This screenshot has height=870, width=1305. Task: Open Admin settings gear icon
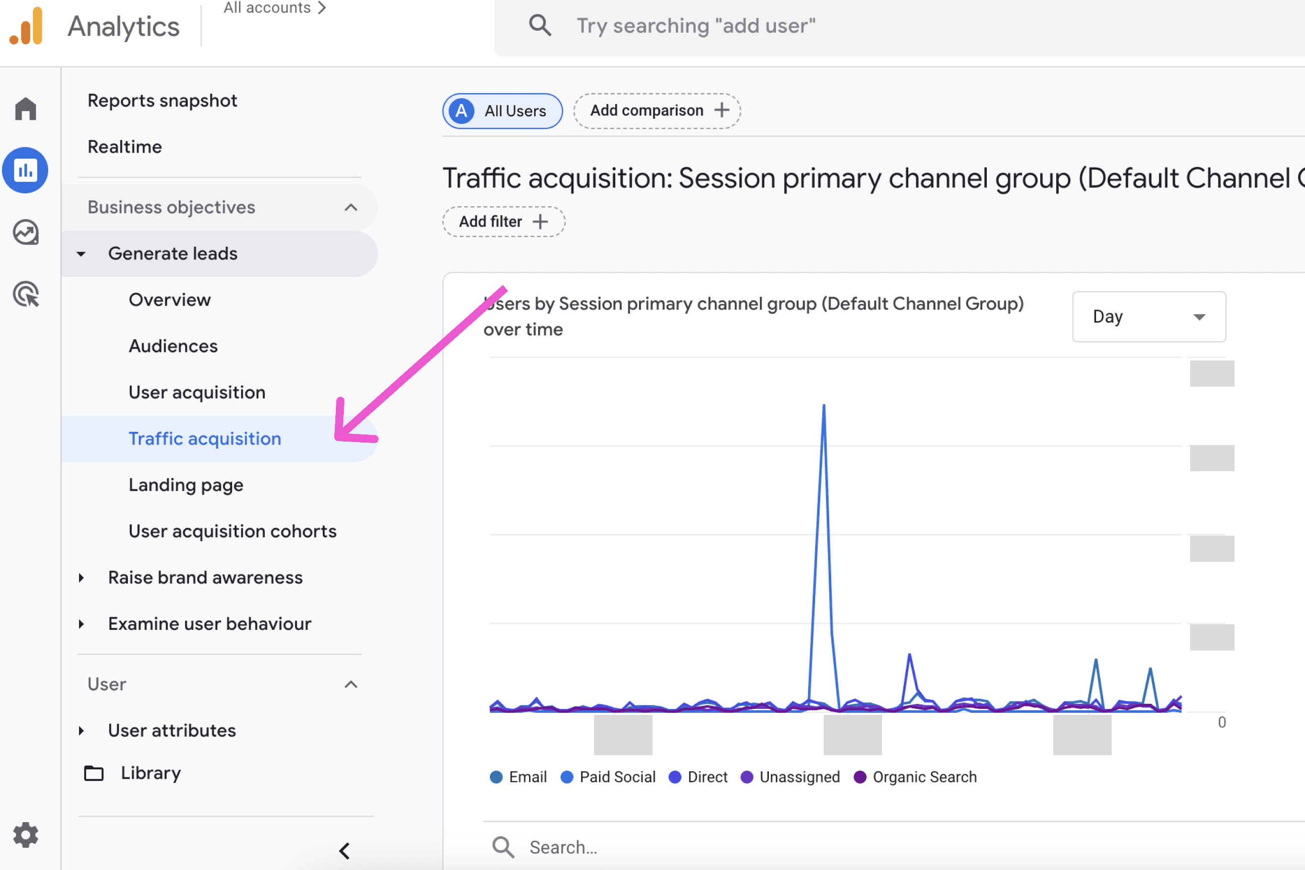click(26, 834)
